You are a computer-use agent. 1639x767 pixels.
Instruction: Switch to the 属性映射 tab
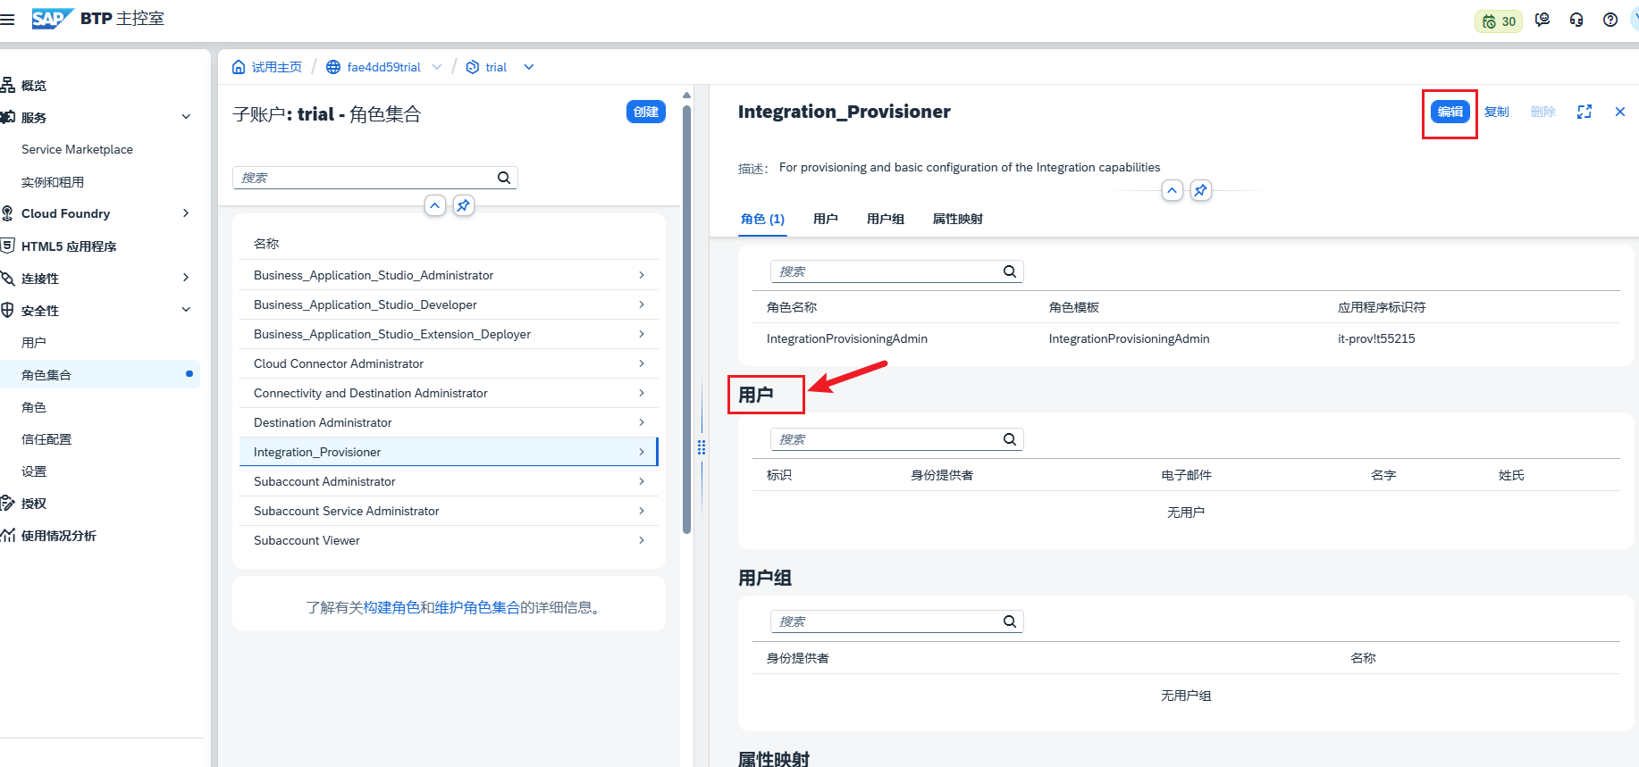click(958, 220)
